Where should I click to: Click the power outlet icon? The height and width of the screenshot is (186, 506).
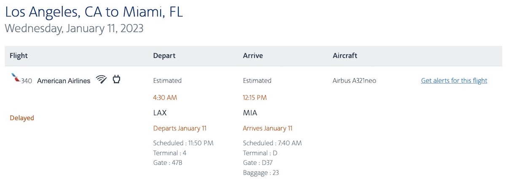116,79
